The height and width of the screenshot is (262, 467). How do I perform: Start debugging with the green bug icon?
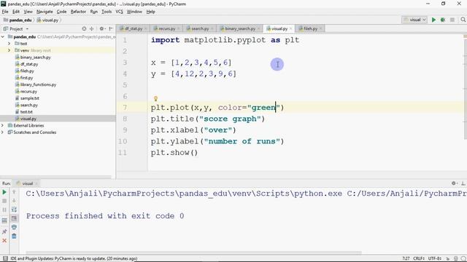(x=443, y=20)
